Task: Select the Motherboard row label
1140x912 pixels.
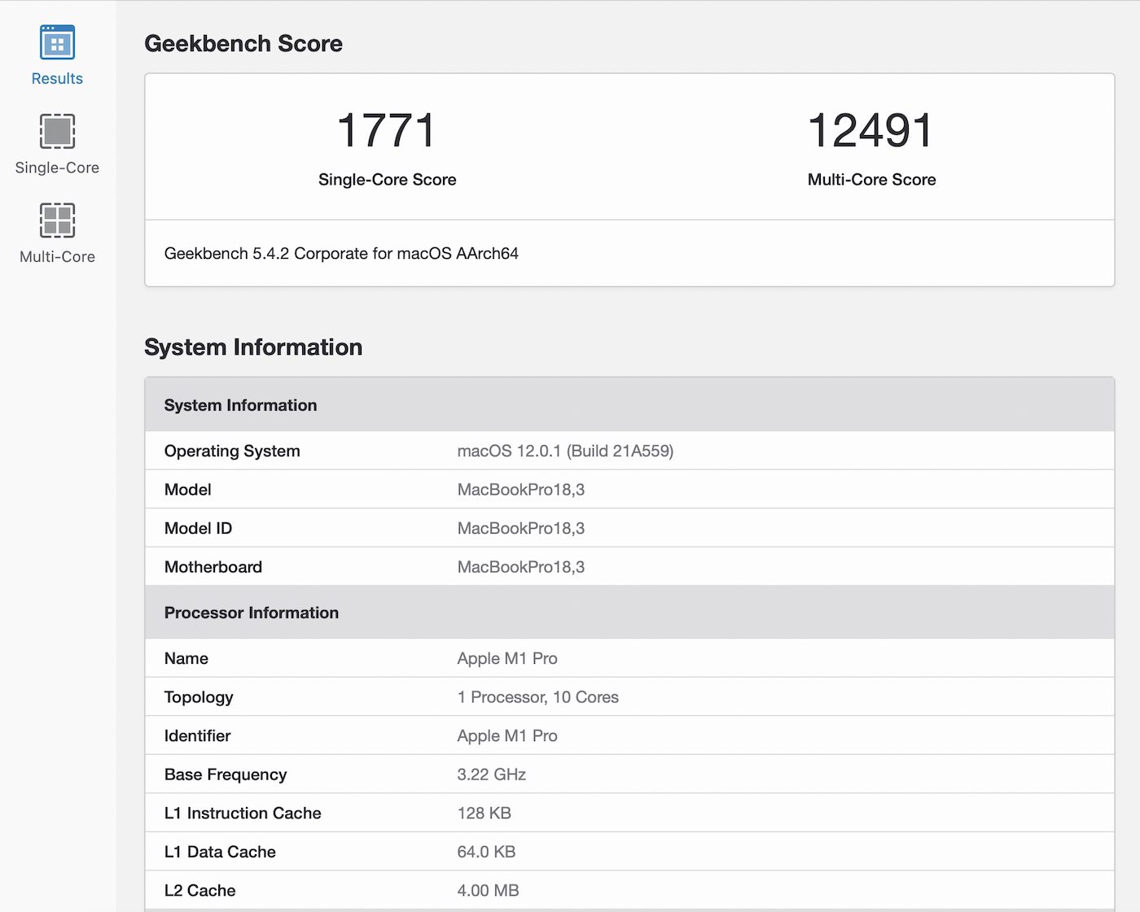Action: pos(213,567)
